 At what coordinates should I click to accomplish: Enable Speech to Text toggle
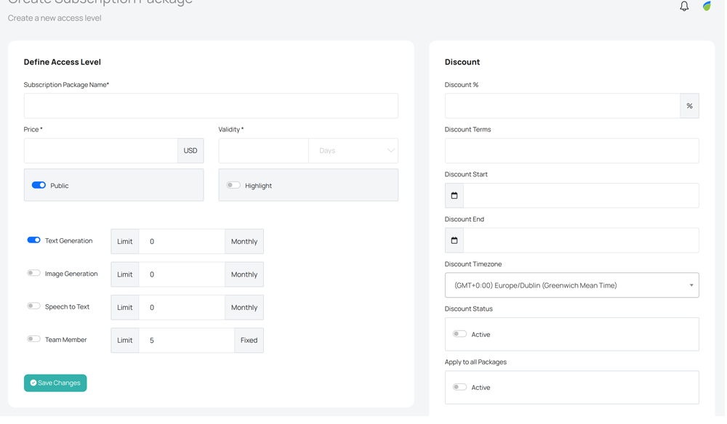point(34,306)
